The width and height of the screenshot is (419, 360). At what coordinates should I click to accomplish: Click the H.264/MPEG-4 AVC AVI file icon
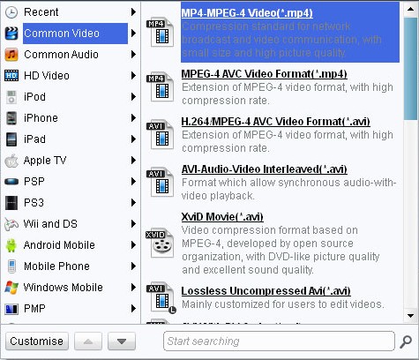161,135
